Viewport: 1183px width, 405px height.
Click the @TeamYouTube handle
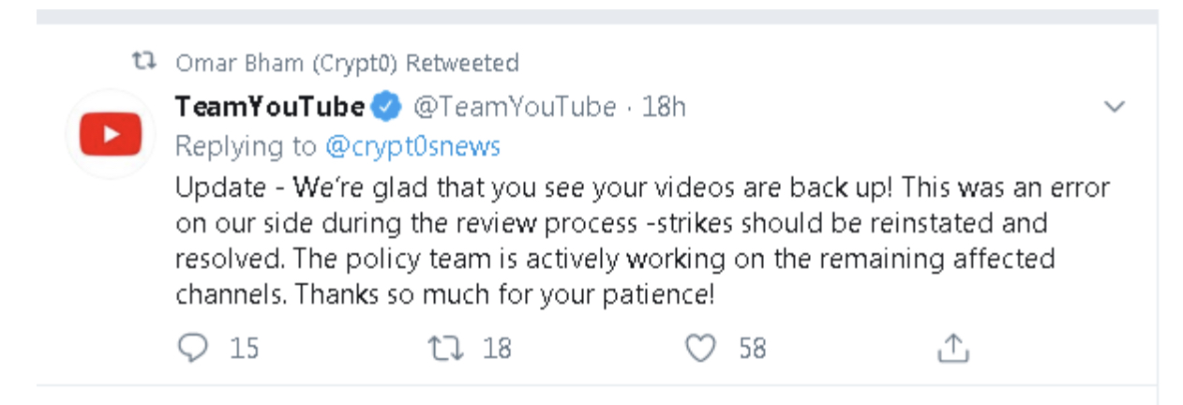[x=515, y=108]
